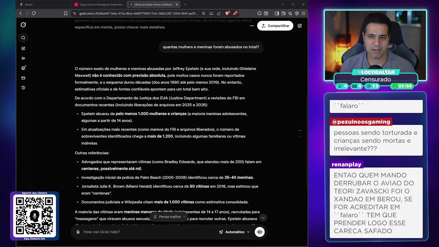Switch to the Dragon Quest VII Reimagined tab
Image resolution: width=439 pixels, height=247 pixels.
pos(98,4)
